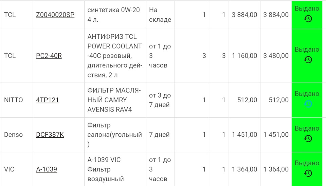Open part number PC2-40R link

tap(49, 56)
